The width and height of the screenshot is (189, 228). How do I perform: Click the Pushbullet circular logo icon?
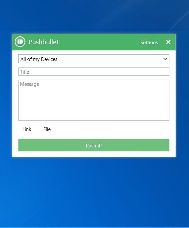coord(20,42)
